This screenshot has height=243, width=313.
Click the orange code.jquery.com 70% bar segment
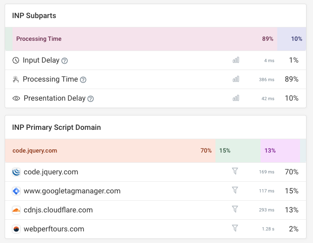click(x=110, y=151)
